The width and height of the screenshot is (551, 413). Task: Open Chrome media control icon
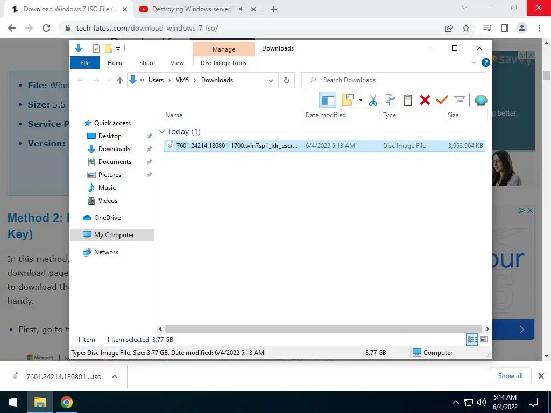[487, 28]
